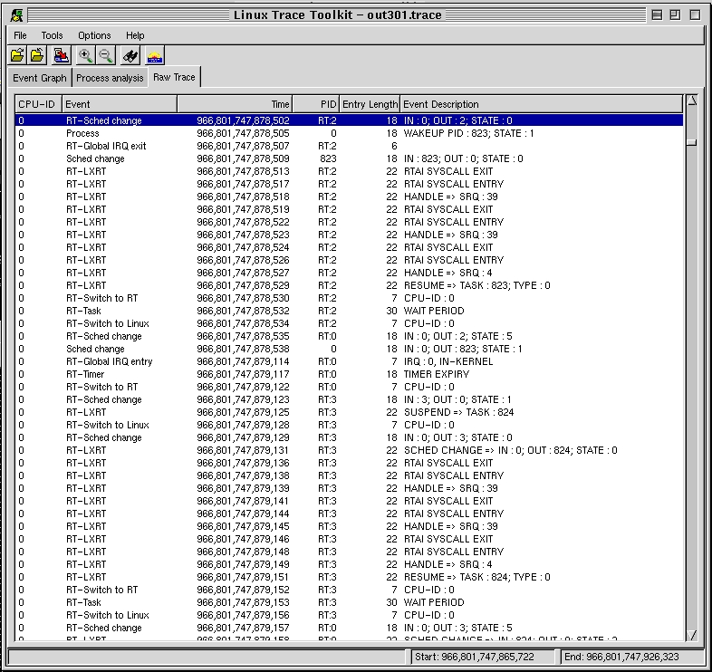
Task: Select row RESUME => TASK : 823; TYPE : 0
Action: [349, 285]
